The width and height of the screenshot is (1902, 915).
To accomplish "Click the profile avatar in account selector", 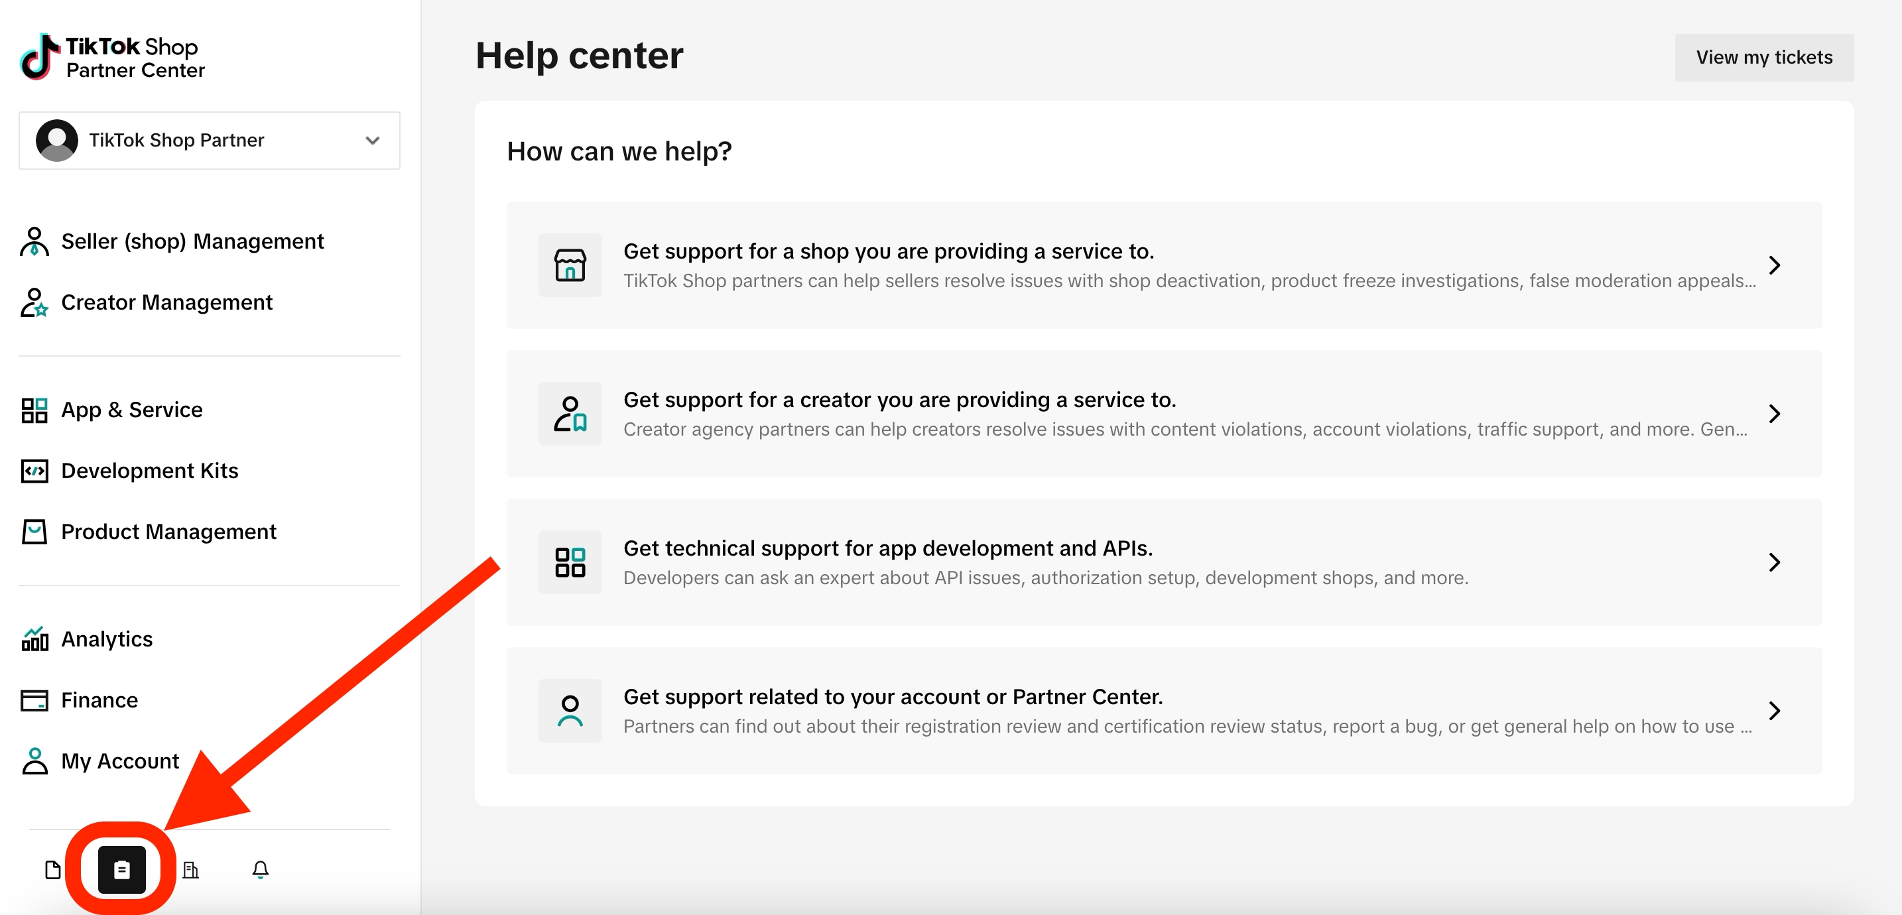I will pyautogui.click(x=57, y=141).
